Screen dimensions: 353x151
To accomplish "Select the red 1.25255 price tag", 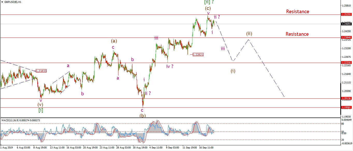I will [346, 15].
